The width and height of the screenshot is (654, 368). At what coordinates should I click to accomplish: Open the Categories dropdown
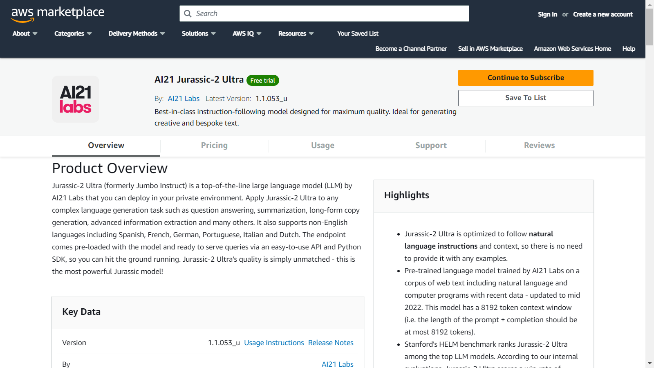(73, 34)
